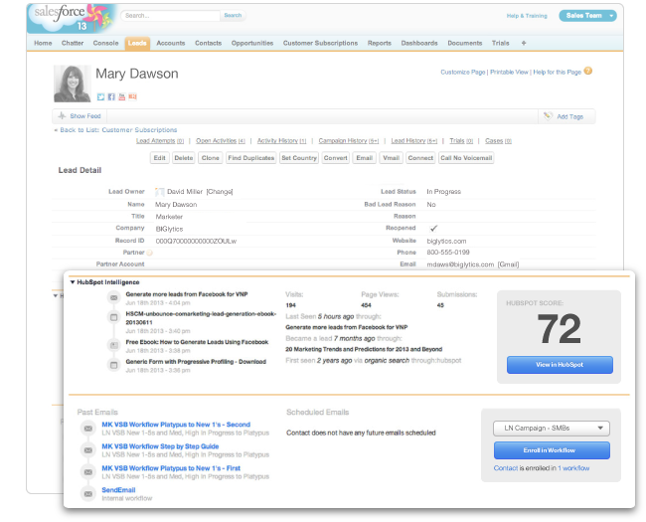Click form icon beside Generic Form entry
This screenshot has width=646, height=522.
click(x=113, y=365)
